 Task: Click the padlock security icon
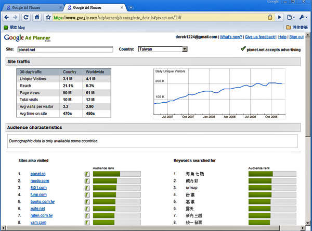click(x=270, y=17)
